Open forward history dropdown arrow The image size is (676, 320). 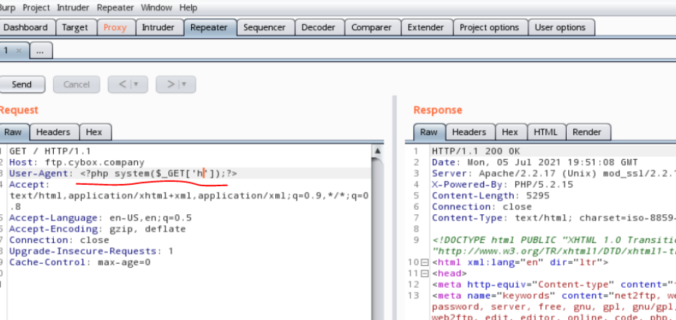click(185, 85)
